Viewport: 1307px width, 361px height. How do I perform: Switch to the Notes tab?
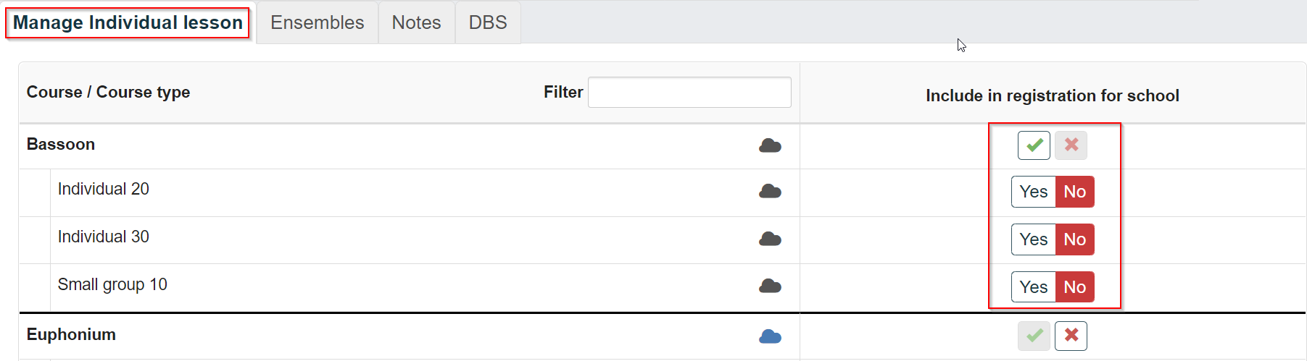[x=417, y=22]
